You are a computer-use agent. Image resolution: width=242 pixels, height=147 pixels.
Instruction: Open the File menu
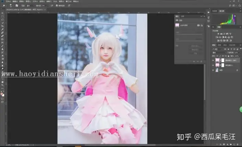[8, 1]
